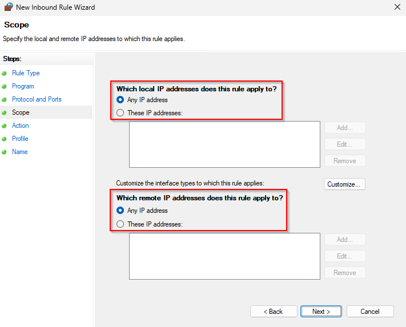This screenshot has height=327, width=406.
Task: Jump to the Action step
Action: click(20, 126)
